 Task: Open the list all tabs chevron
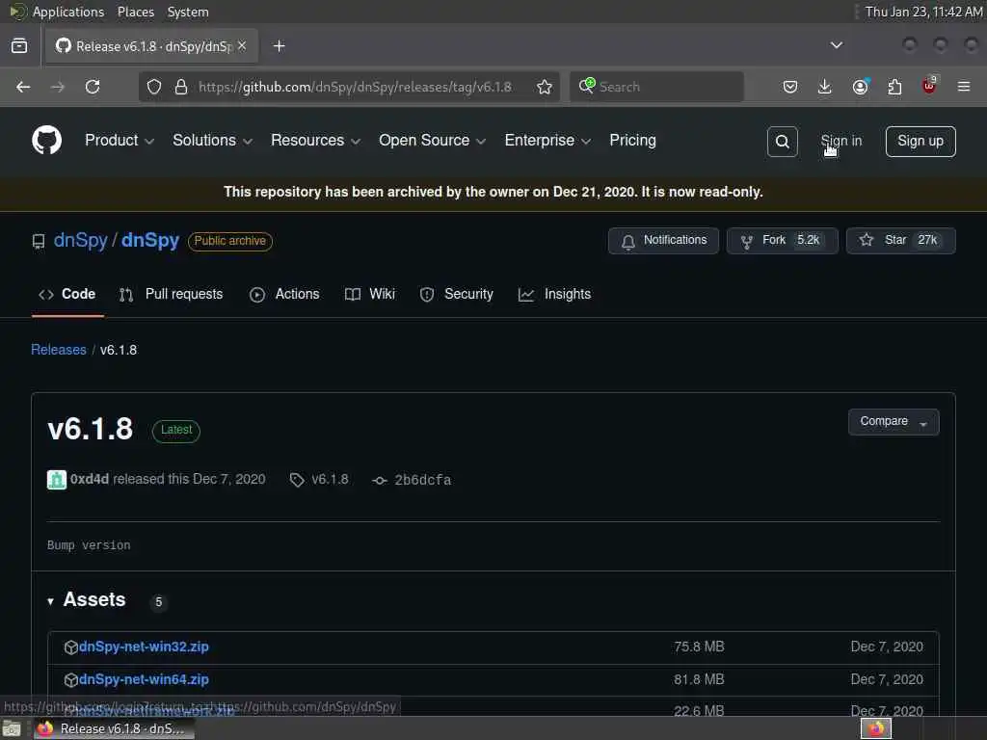836,45
